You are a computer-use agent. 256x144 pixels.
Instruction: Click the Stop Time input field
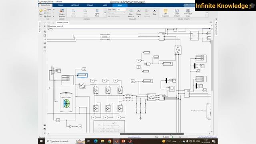[x=121, y=10]
